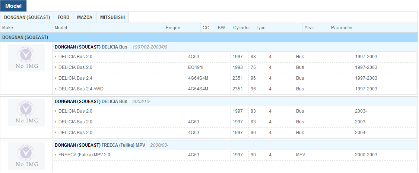Open DELICIA Bus 2.0 link with EQ491i engine

(75, 67)
